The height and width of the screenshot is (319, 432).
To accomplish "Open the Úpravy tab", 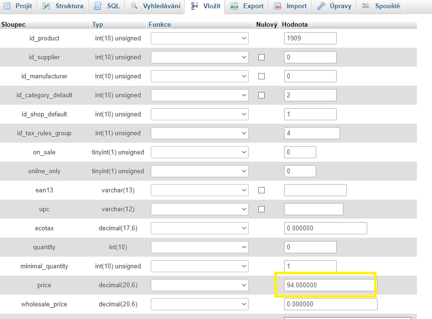I will point(334,6).
